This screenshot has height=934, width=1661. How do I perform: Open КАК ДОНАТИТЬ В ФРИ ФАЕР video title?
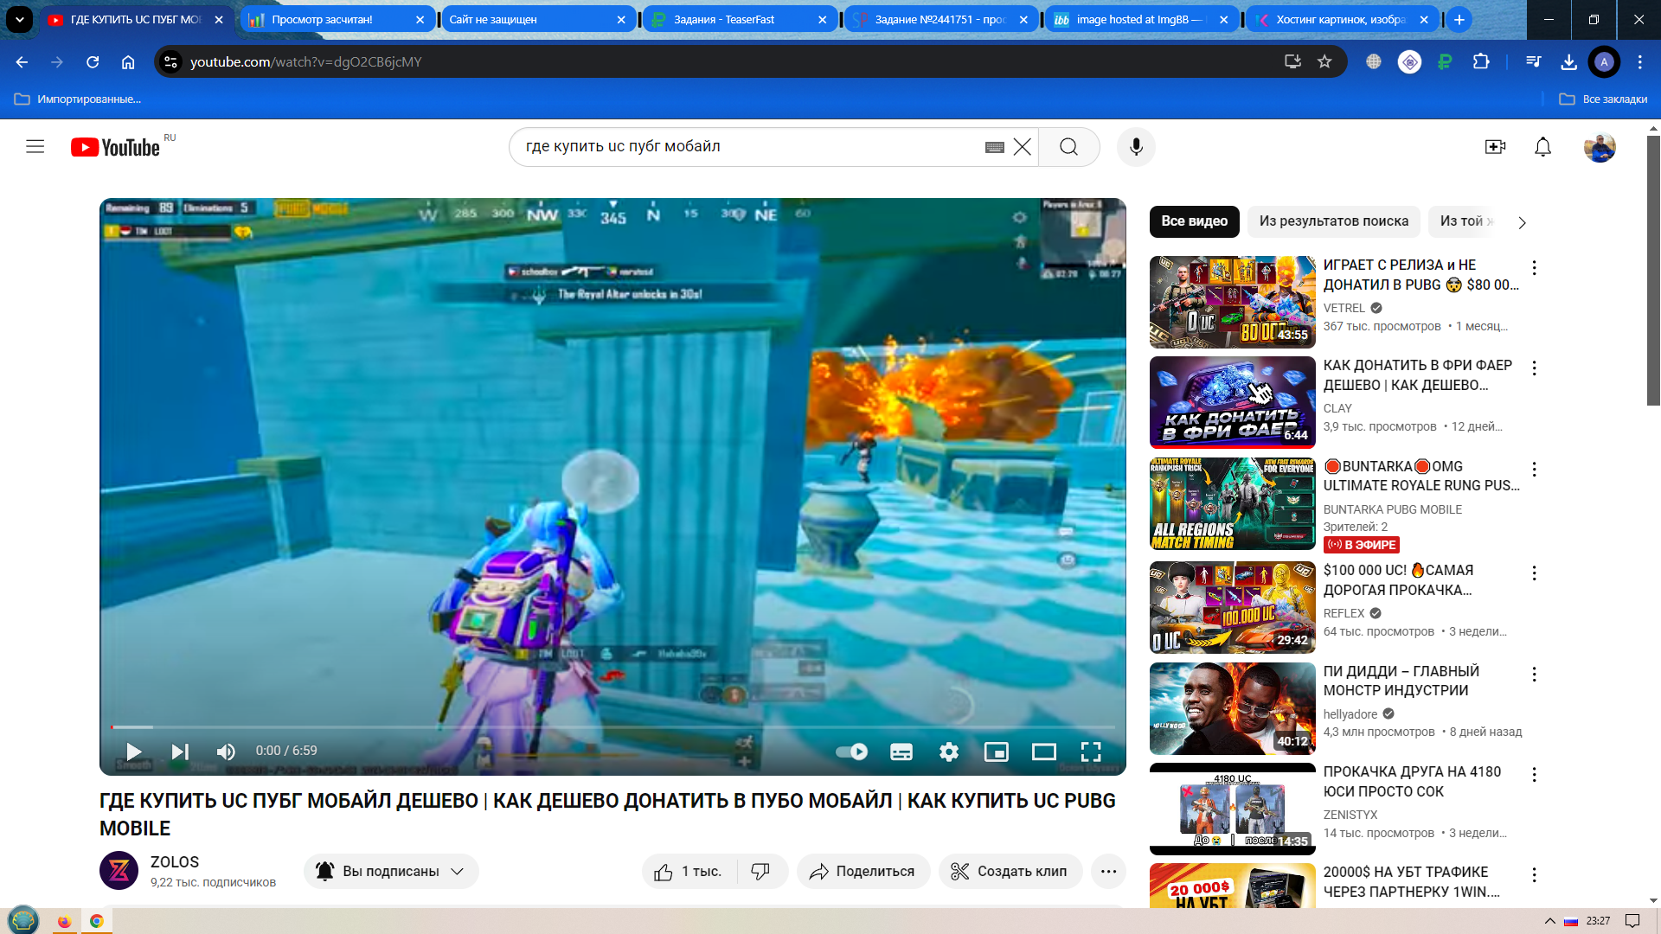tap(1417, 375)
